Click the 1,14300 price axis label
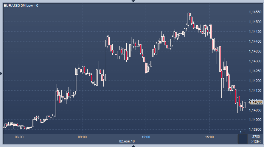 click(x=255, y=61)
